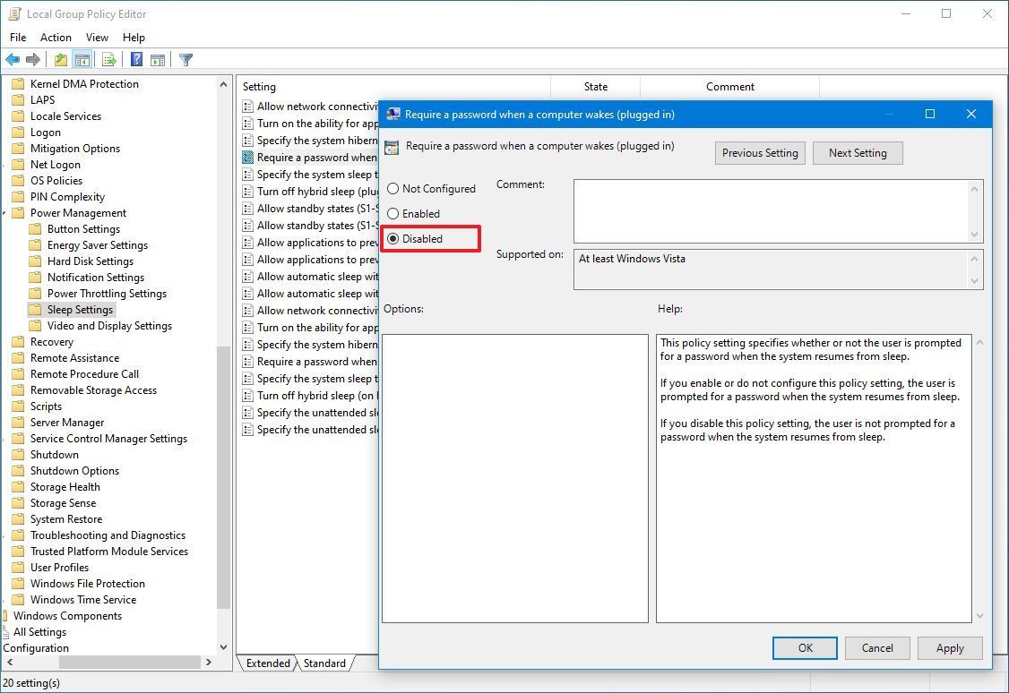The image size is (1009, 693).
Task: Apply the policy changes
Action: coord(949,647)
